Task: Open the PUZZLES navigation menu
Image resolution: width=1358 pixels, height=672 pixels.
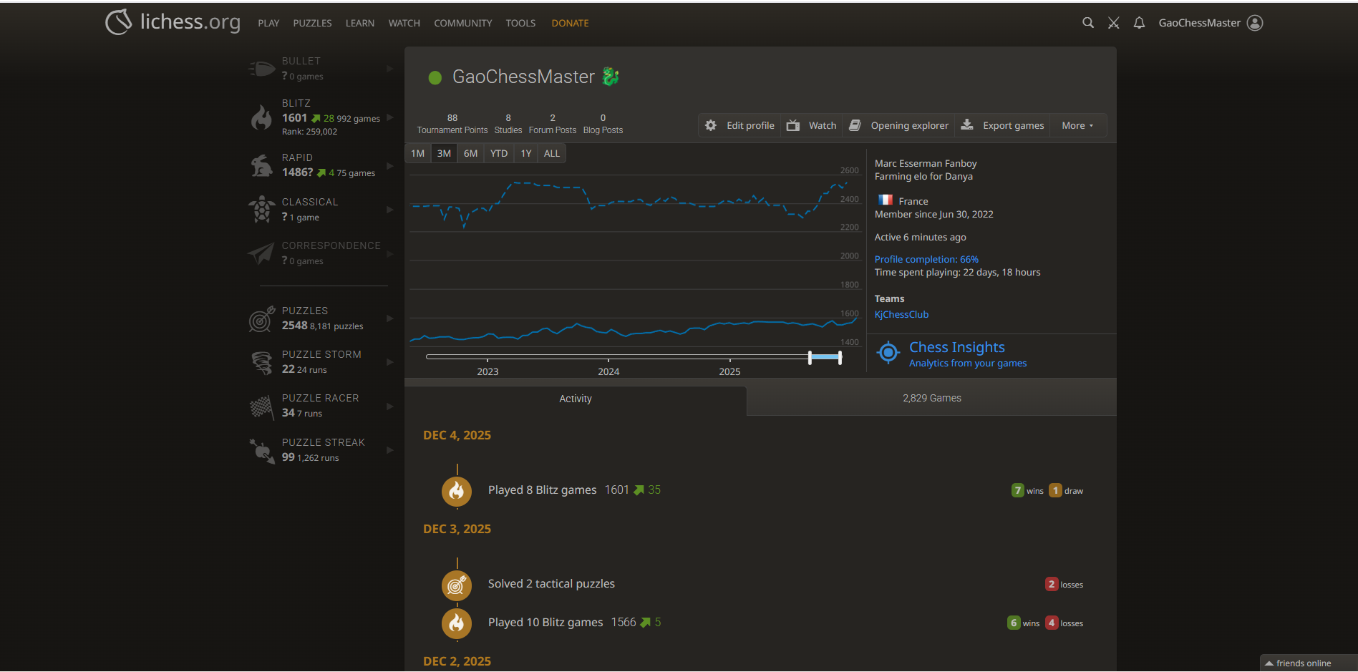Action: 312,23
